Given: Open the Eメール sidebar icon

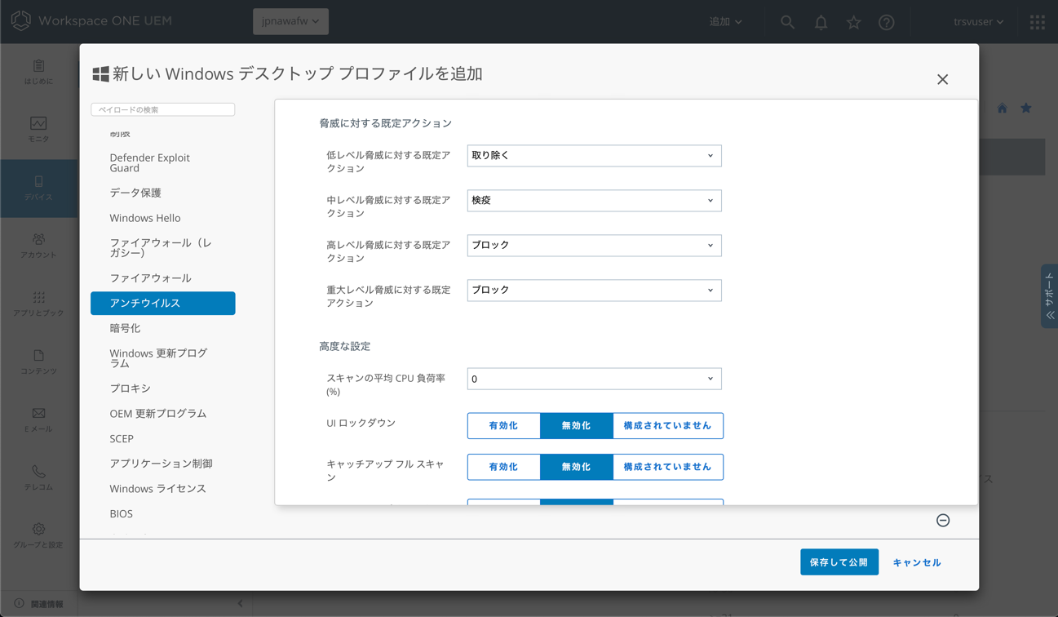Looking at the screenshot, I should click(x=38, y=413).
